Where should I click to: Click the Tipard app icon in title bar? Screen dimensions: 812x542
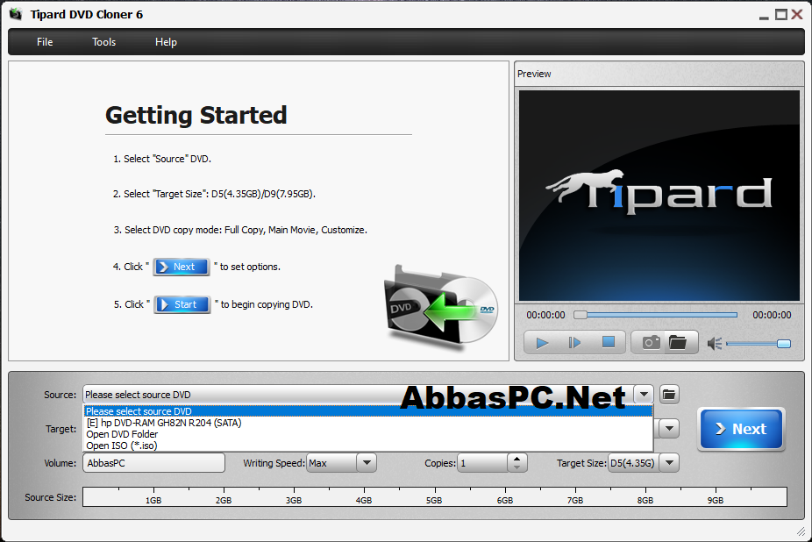click(16, 14)
